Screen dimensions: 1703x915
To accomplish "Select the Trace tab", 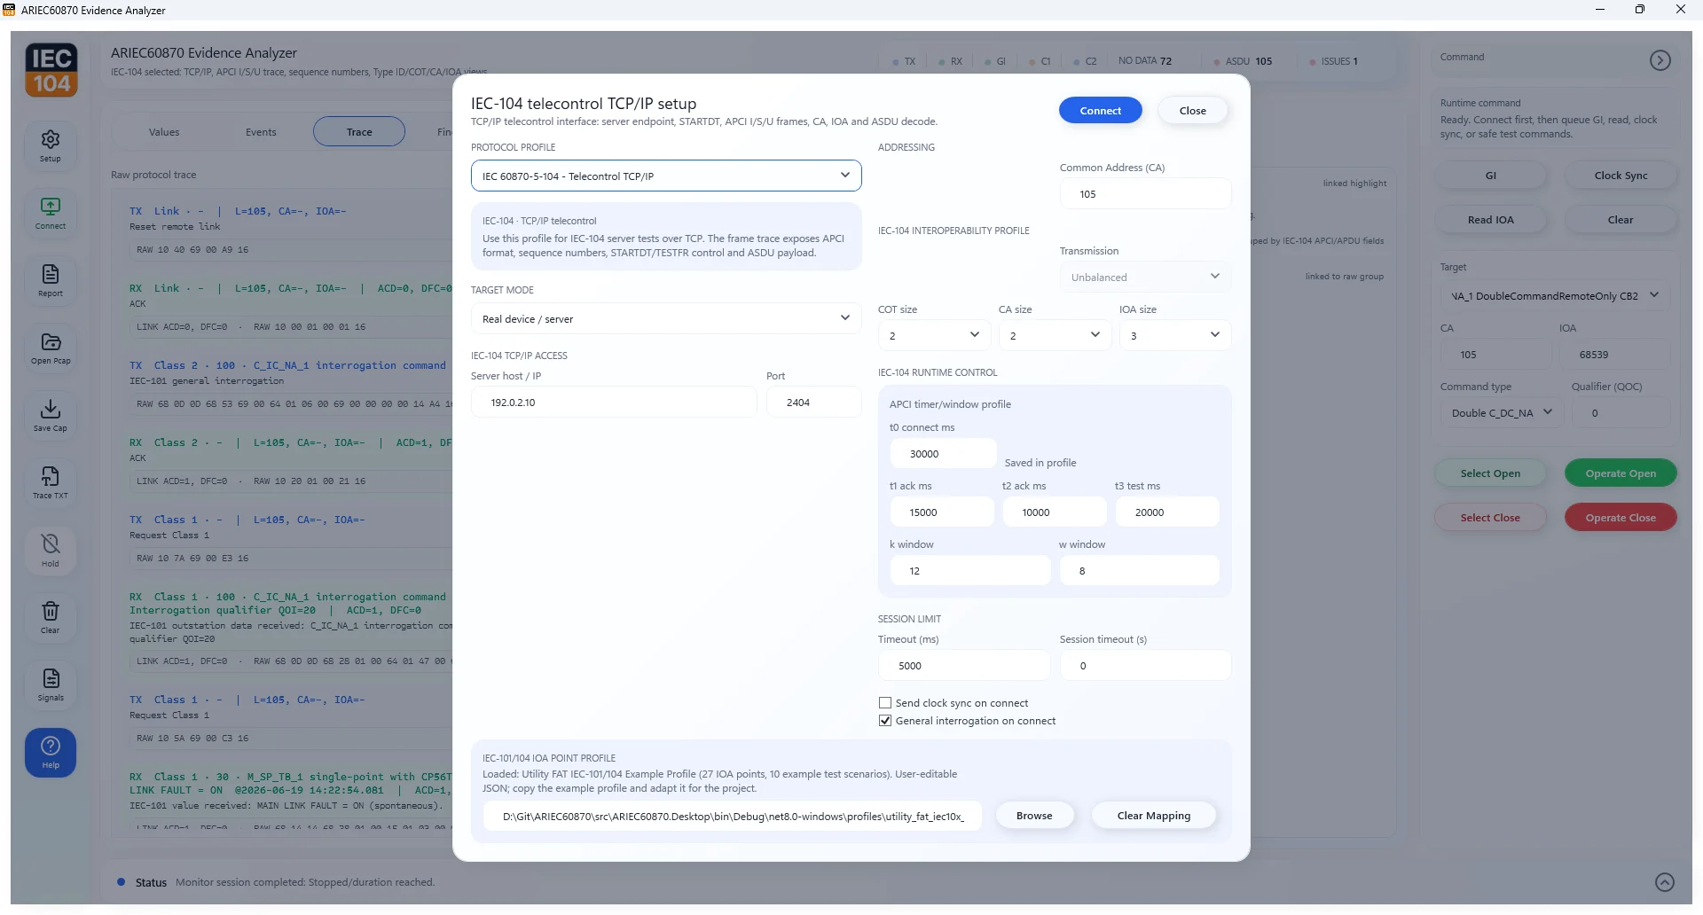I will click(359, 132).
